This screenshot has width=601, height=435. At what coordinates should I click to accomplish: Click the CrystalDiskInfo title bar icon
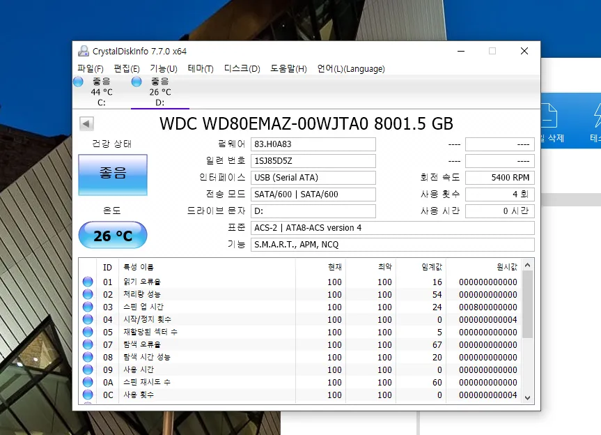84,51
